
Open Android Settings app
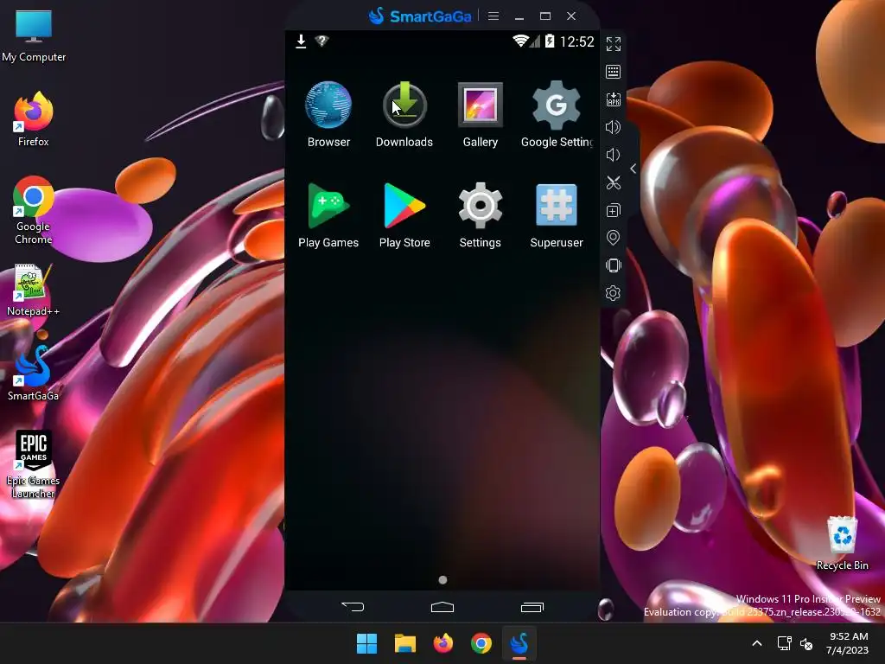[x=481, y=215]
